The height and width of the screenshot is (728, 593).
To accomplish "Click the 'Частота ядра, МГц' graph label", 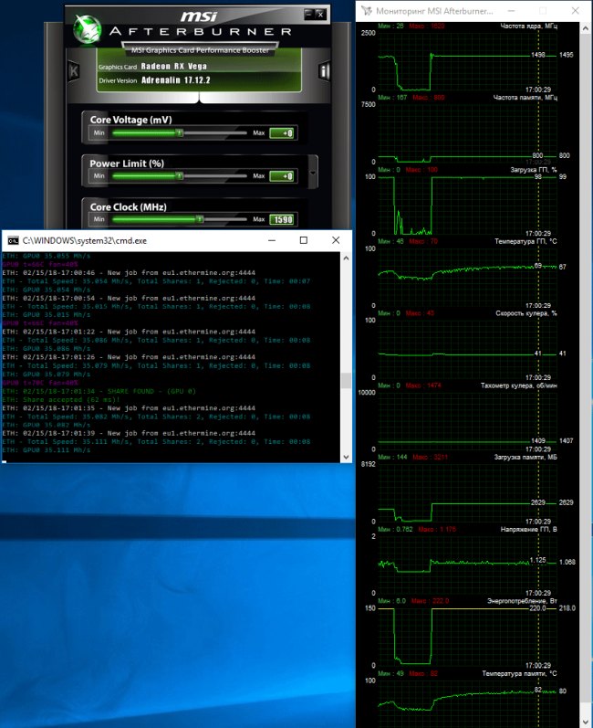I will (x=528, y=26).
